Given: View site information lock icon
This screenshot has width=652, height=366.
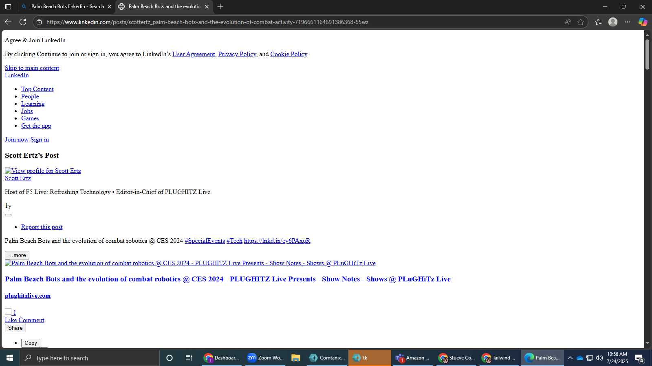Looking at the screenshot, I should [39, 22].
